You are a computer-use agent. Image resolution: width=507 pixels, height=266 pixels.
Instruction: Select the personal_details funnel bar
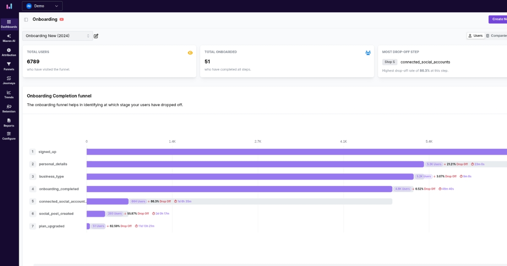coord(255,164)
